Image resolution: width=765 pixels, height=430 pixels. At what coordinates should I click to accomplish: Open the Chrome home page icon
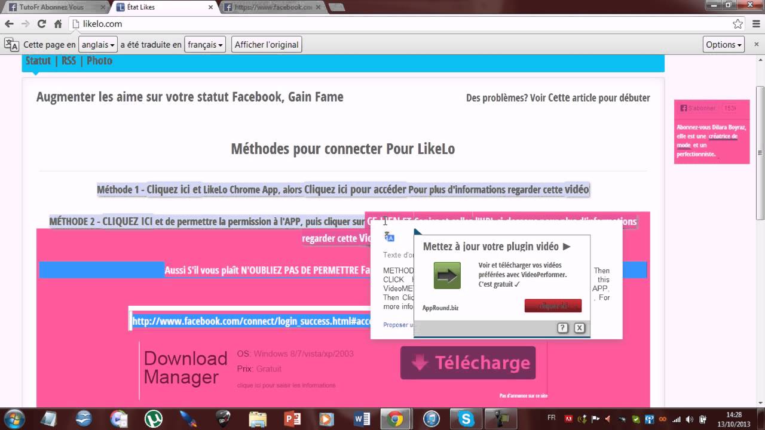click(x=57, y=24)
